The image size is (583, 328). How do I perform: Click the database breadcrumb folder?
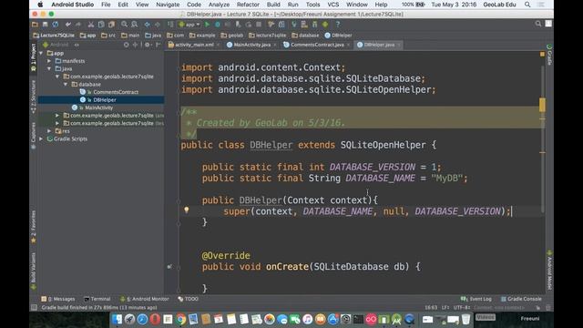click(x=306, y=36)
